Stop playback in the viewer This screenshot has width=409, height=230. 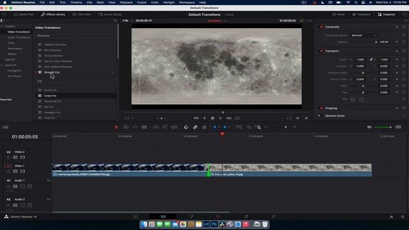213,118
